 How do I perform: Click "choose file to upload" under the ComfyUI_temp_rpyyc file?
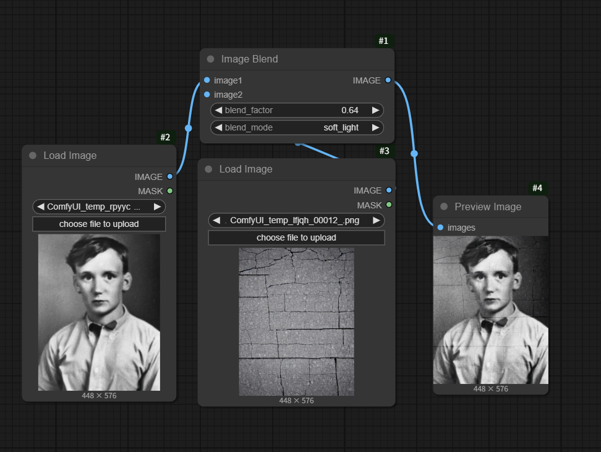pyautogui.click(x=99, y=224)
